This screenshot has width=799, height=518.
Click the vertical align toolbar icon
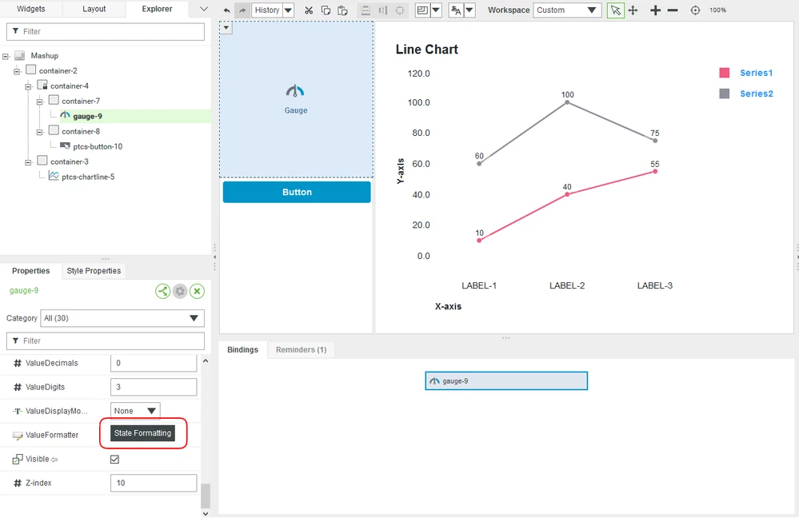(x=366, y=10)
